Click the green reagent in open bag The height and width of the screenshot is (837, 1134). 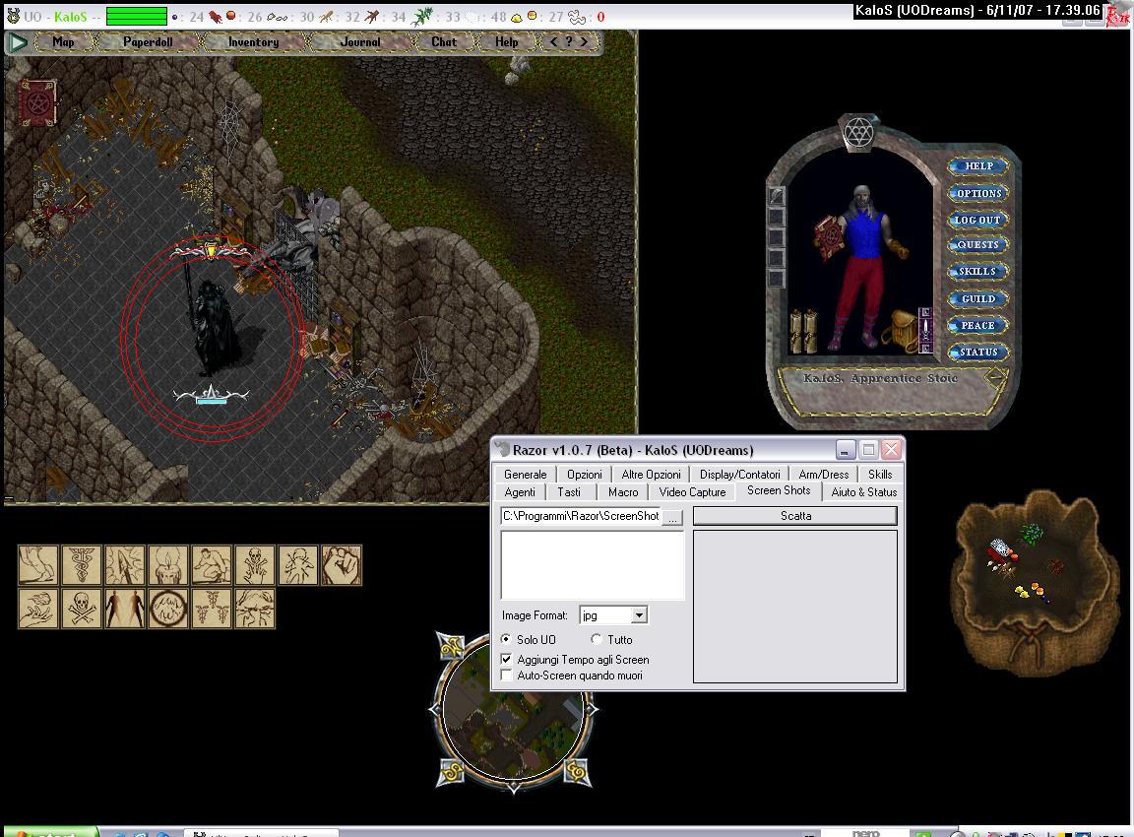1032,534
